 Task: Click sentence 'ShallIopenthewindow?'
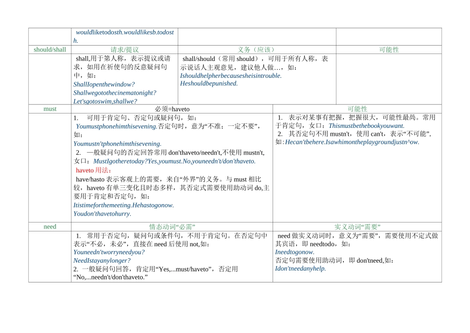coord(104,84)
